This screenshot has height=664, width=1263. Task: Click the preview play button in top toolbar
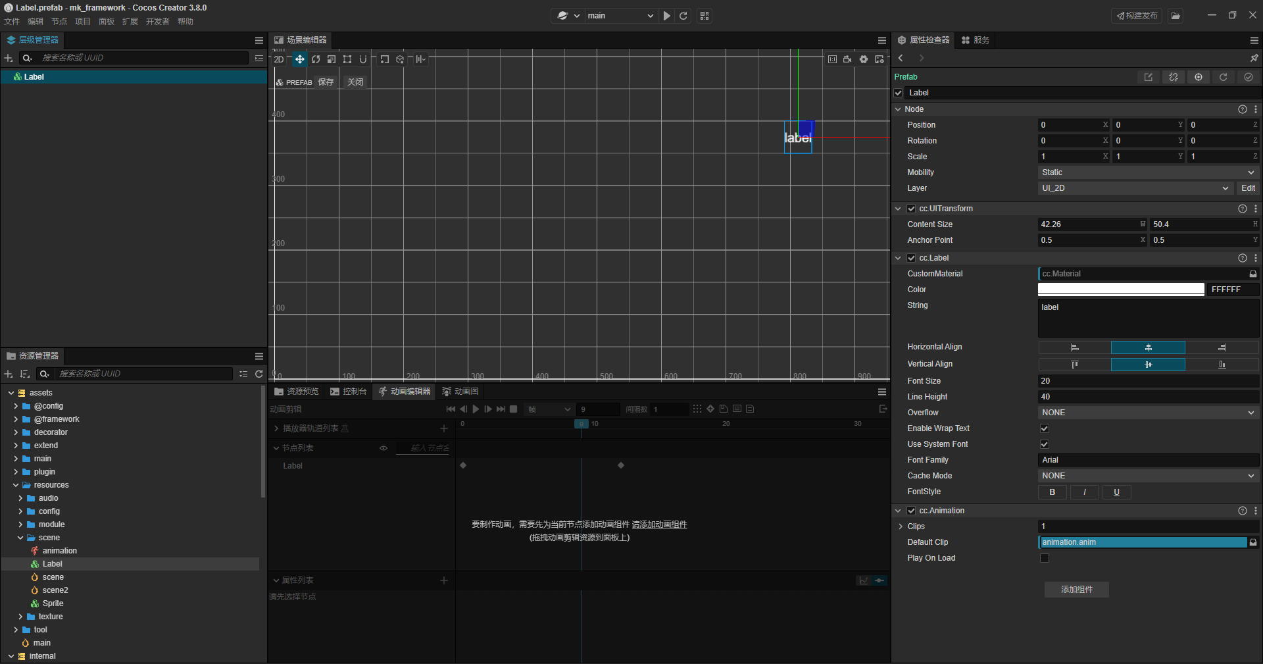[667, 16]
